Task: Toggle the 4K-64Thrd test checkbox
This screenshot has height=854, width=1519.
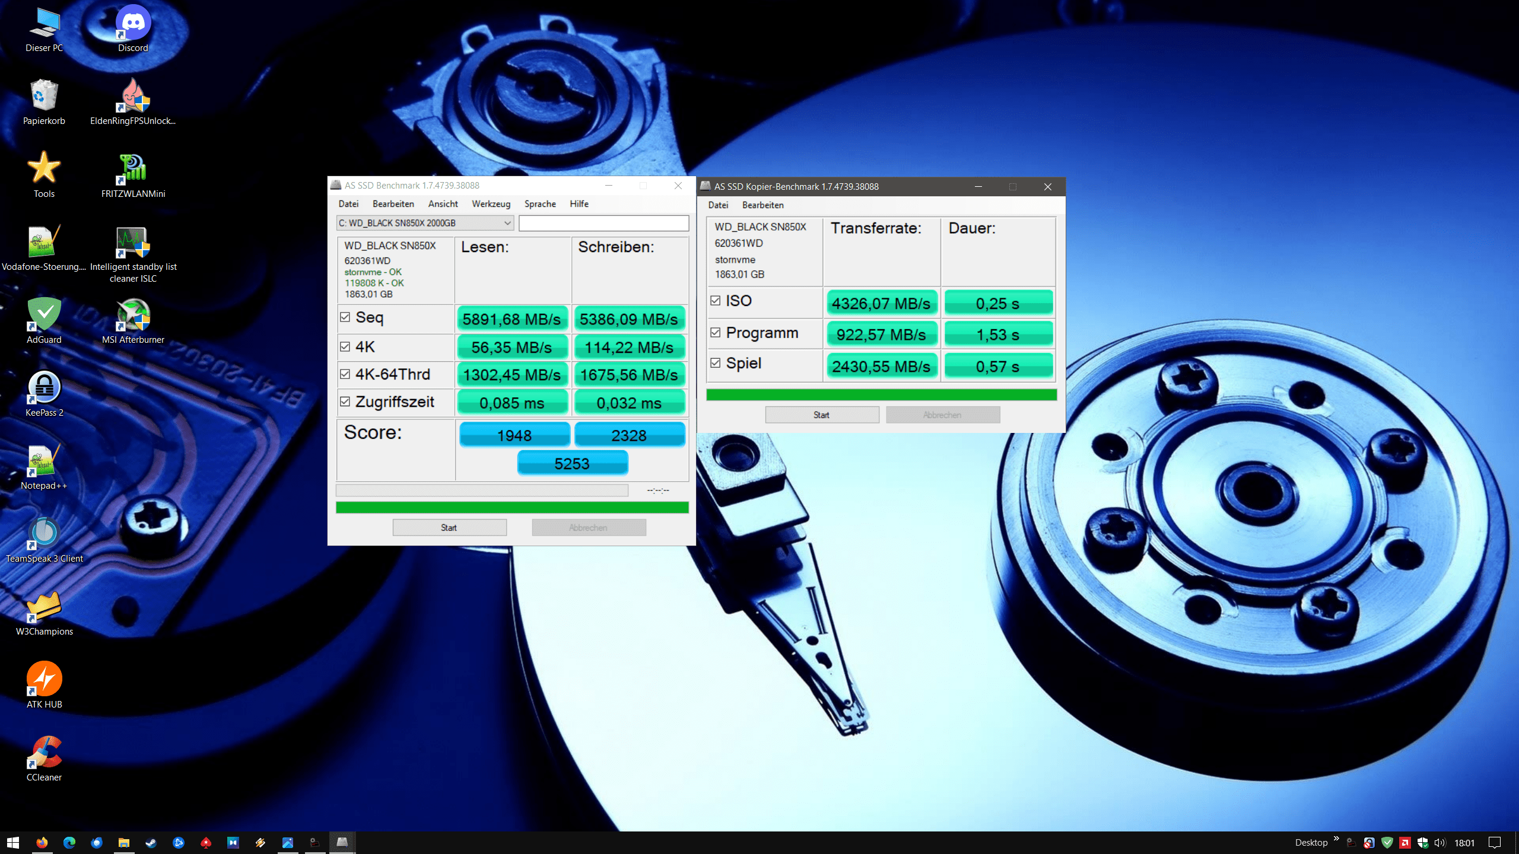Action: 345,374
